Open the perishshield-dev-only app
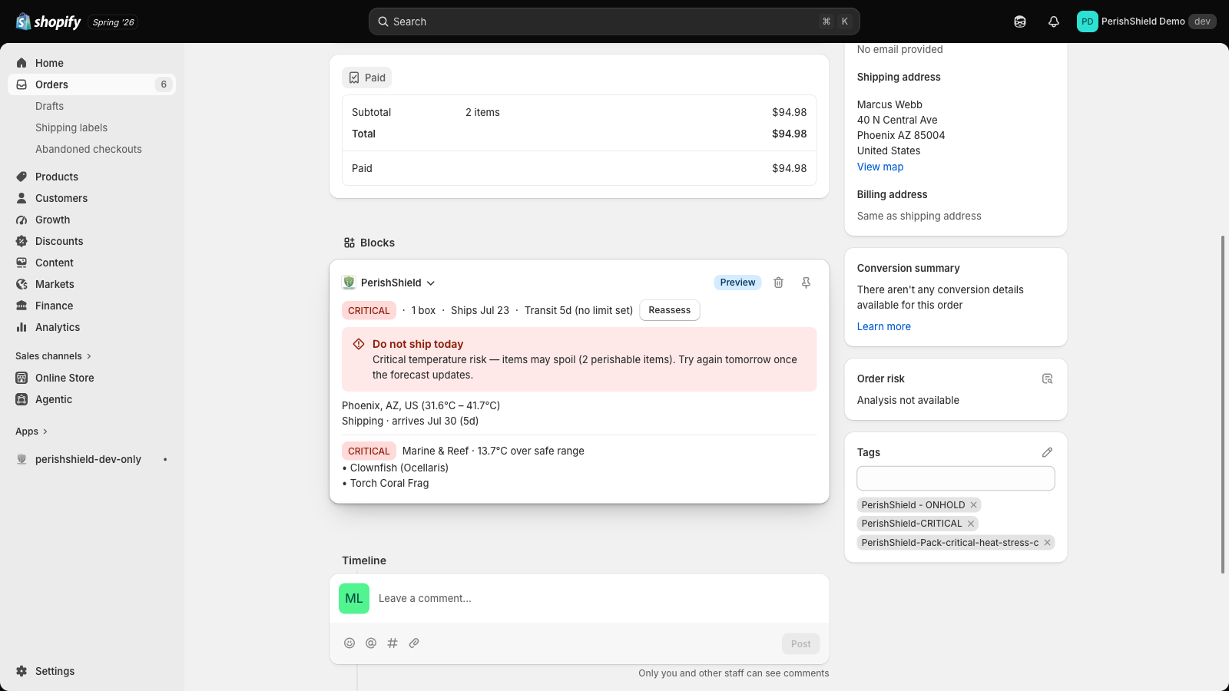 click(88, 459)
